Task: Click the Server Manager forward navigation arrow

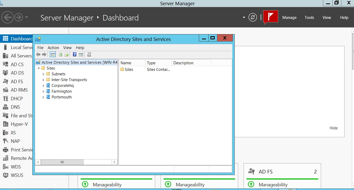Action: pyautogui.click(x=19, y=18)
